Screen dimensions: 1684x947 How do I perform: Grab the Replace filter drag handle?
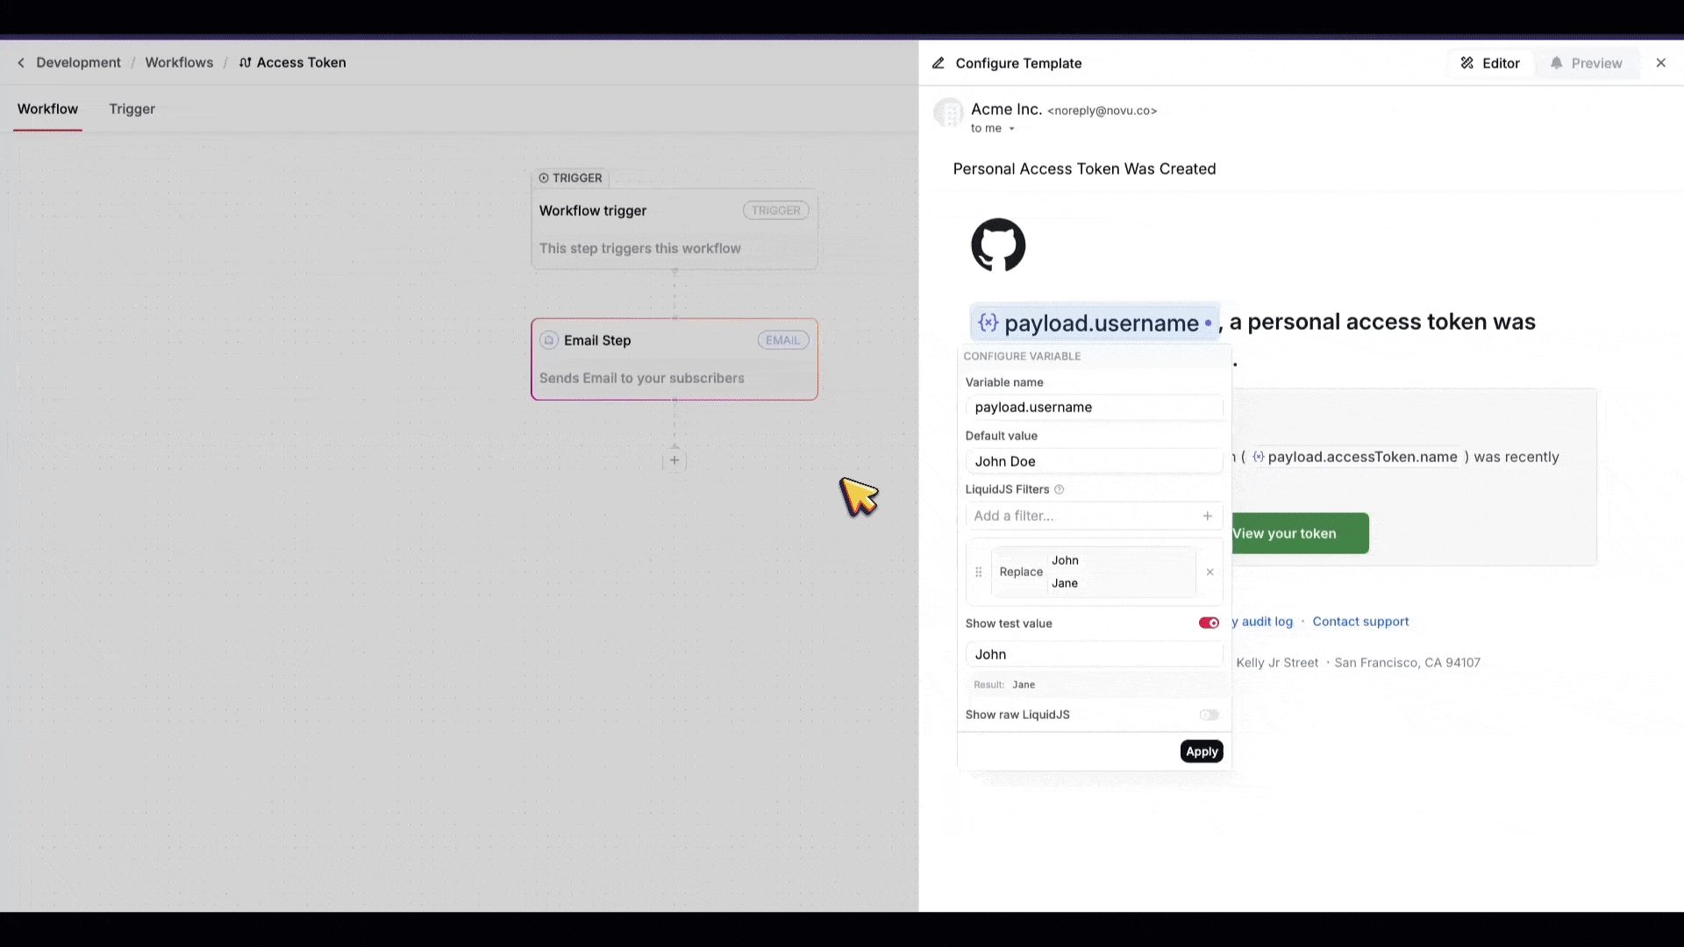pos(979,573)
